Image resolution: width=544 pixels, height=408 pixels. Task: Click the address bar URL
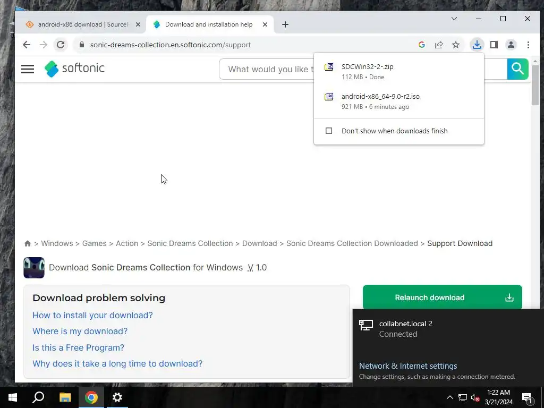click(x=171, y=45)
